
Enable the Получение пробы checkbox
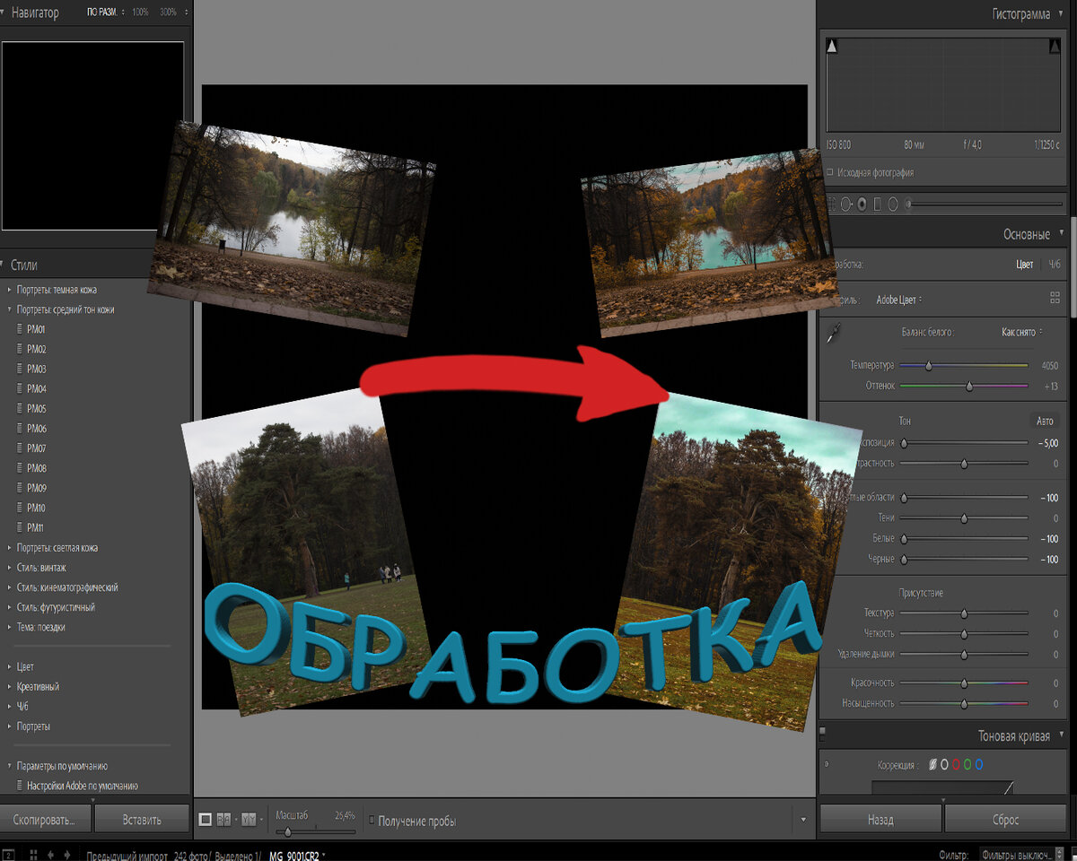coord(372,819)
